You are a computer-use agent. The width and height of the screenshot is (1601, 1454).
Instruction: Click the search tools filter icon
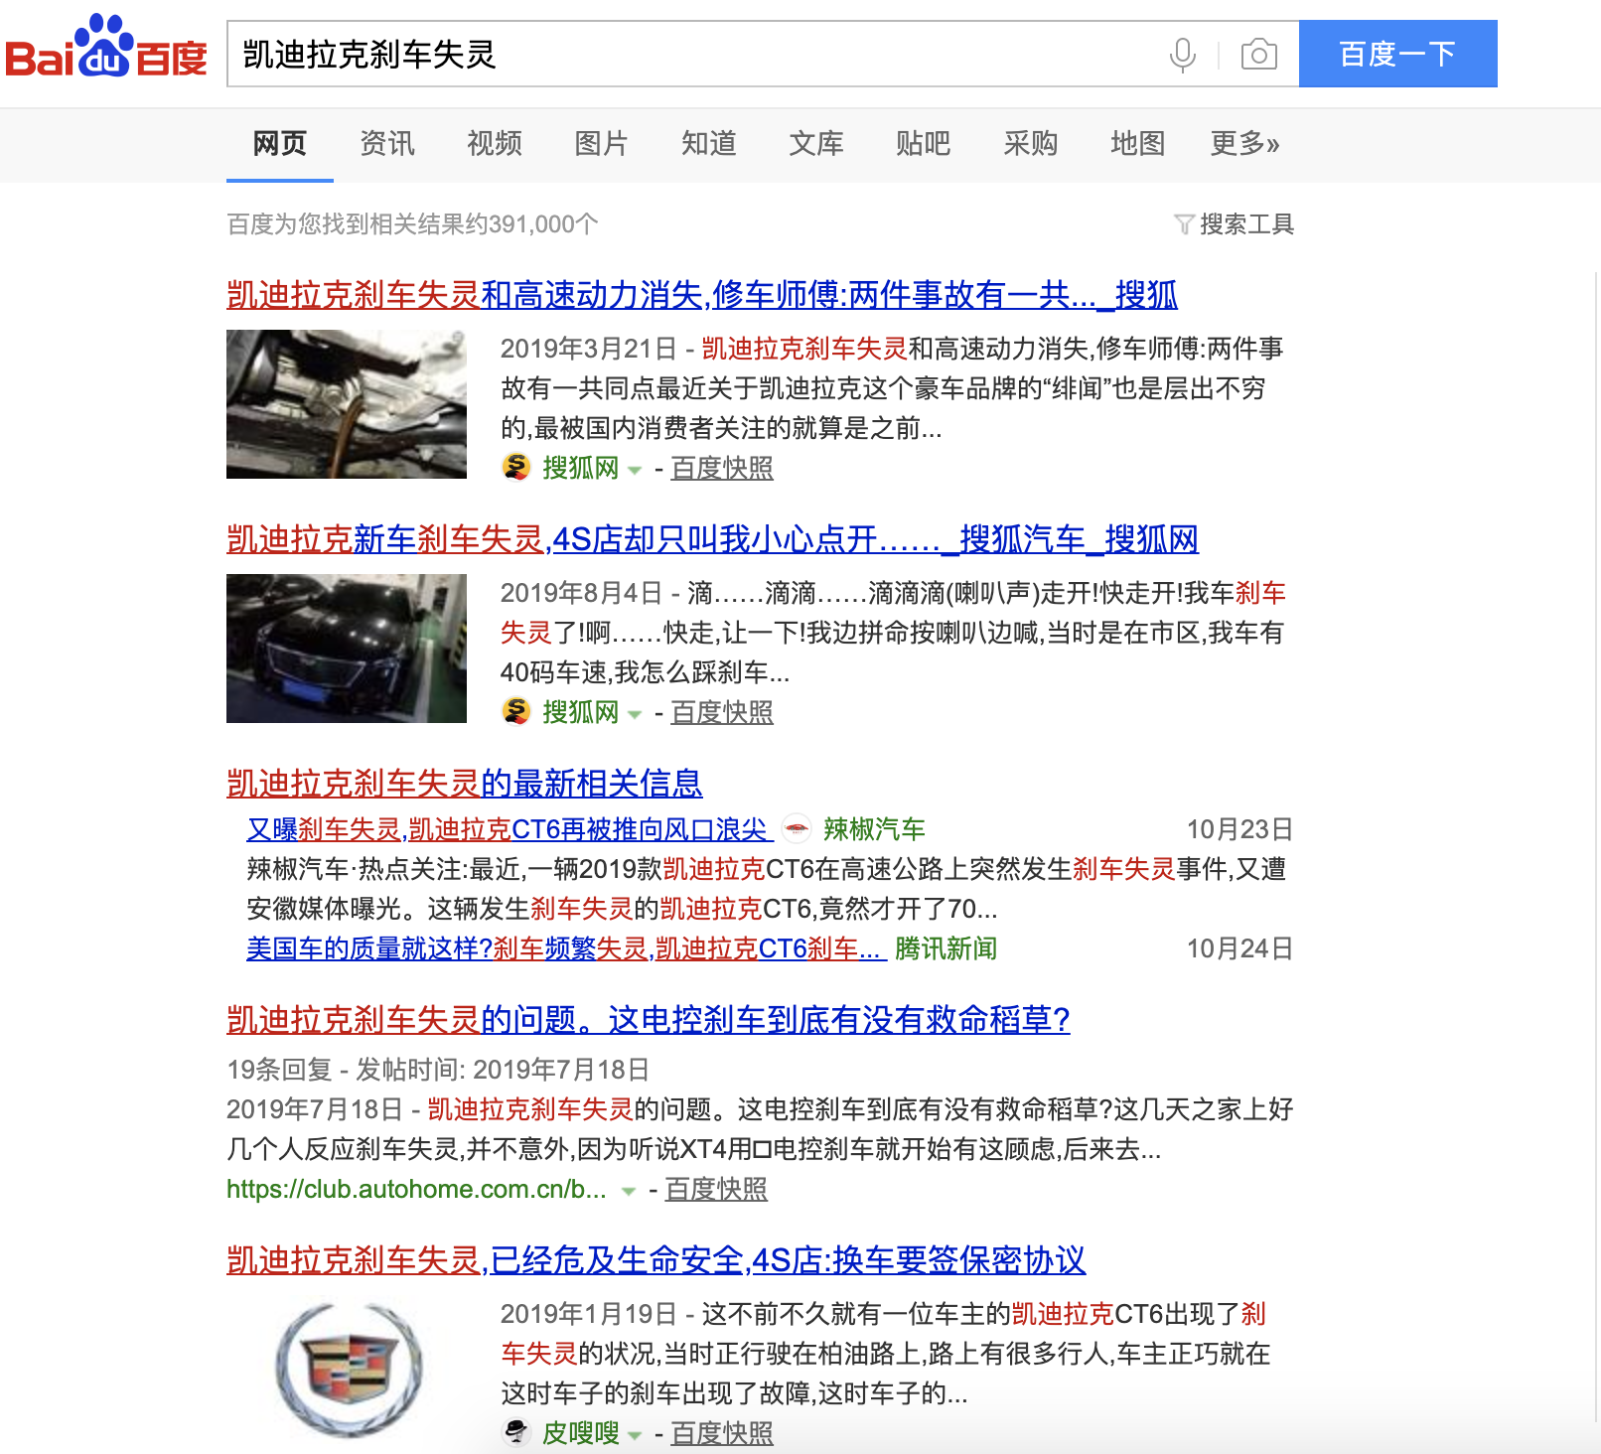pos(1184,224)
